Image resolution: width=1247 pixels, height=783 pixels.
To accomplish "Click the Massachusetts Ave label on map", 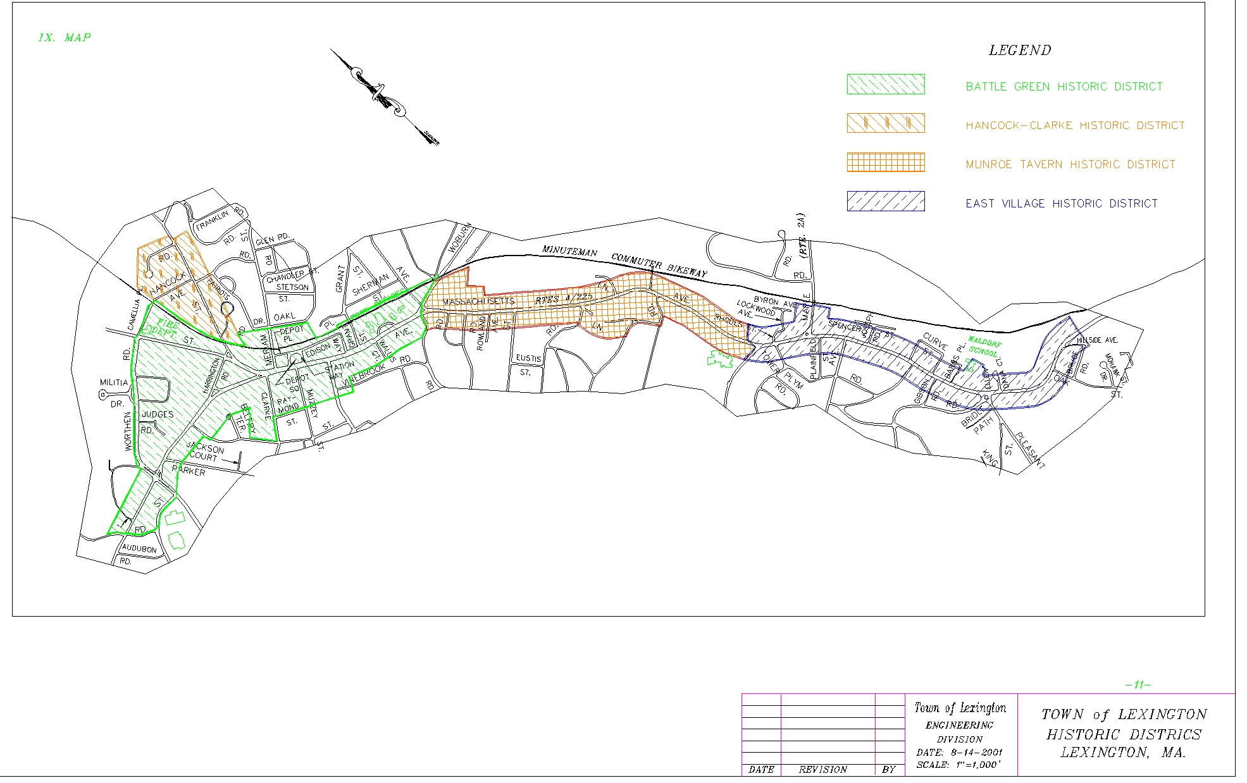I will tap(478, 302).
